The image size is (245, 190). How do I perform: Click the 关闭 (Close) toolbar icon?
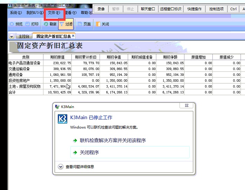click(x=98, y=24)
